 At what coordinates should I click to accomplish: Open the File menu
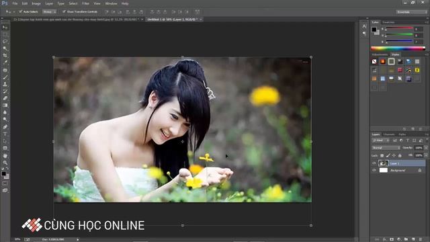point(15,3)
